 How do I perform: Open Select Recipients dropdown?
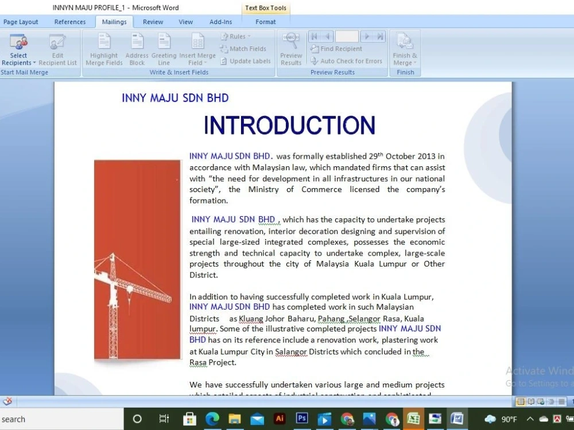click(19, 50)
